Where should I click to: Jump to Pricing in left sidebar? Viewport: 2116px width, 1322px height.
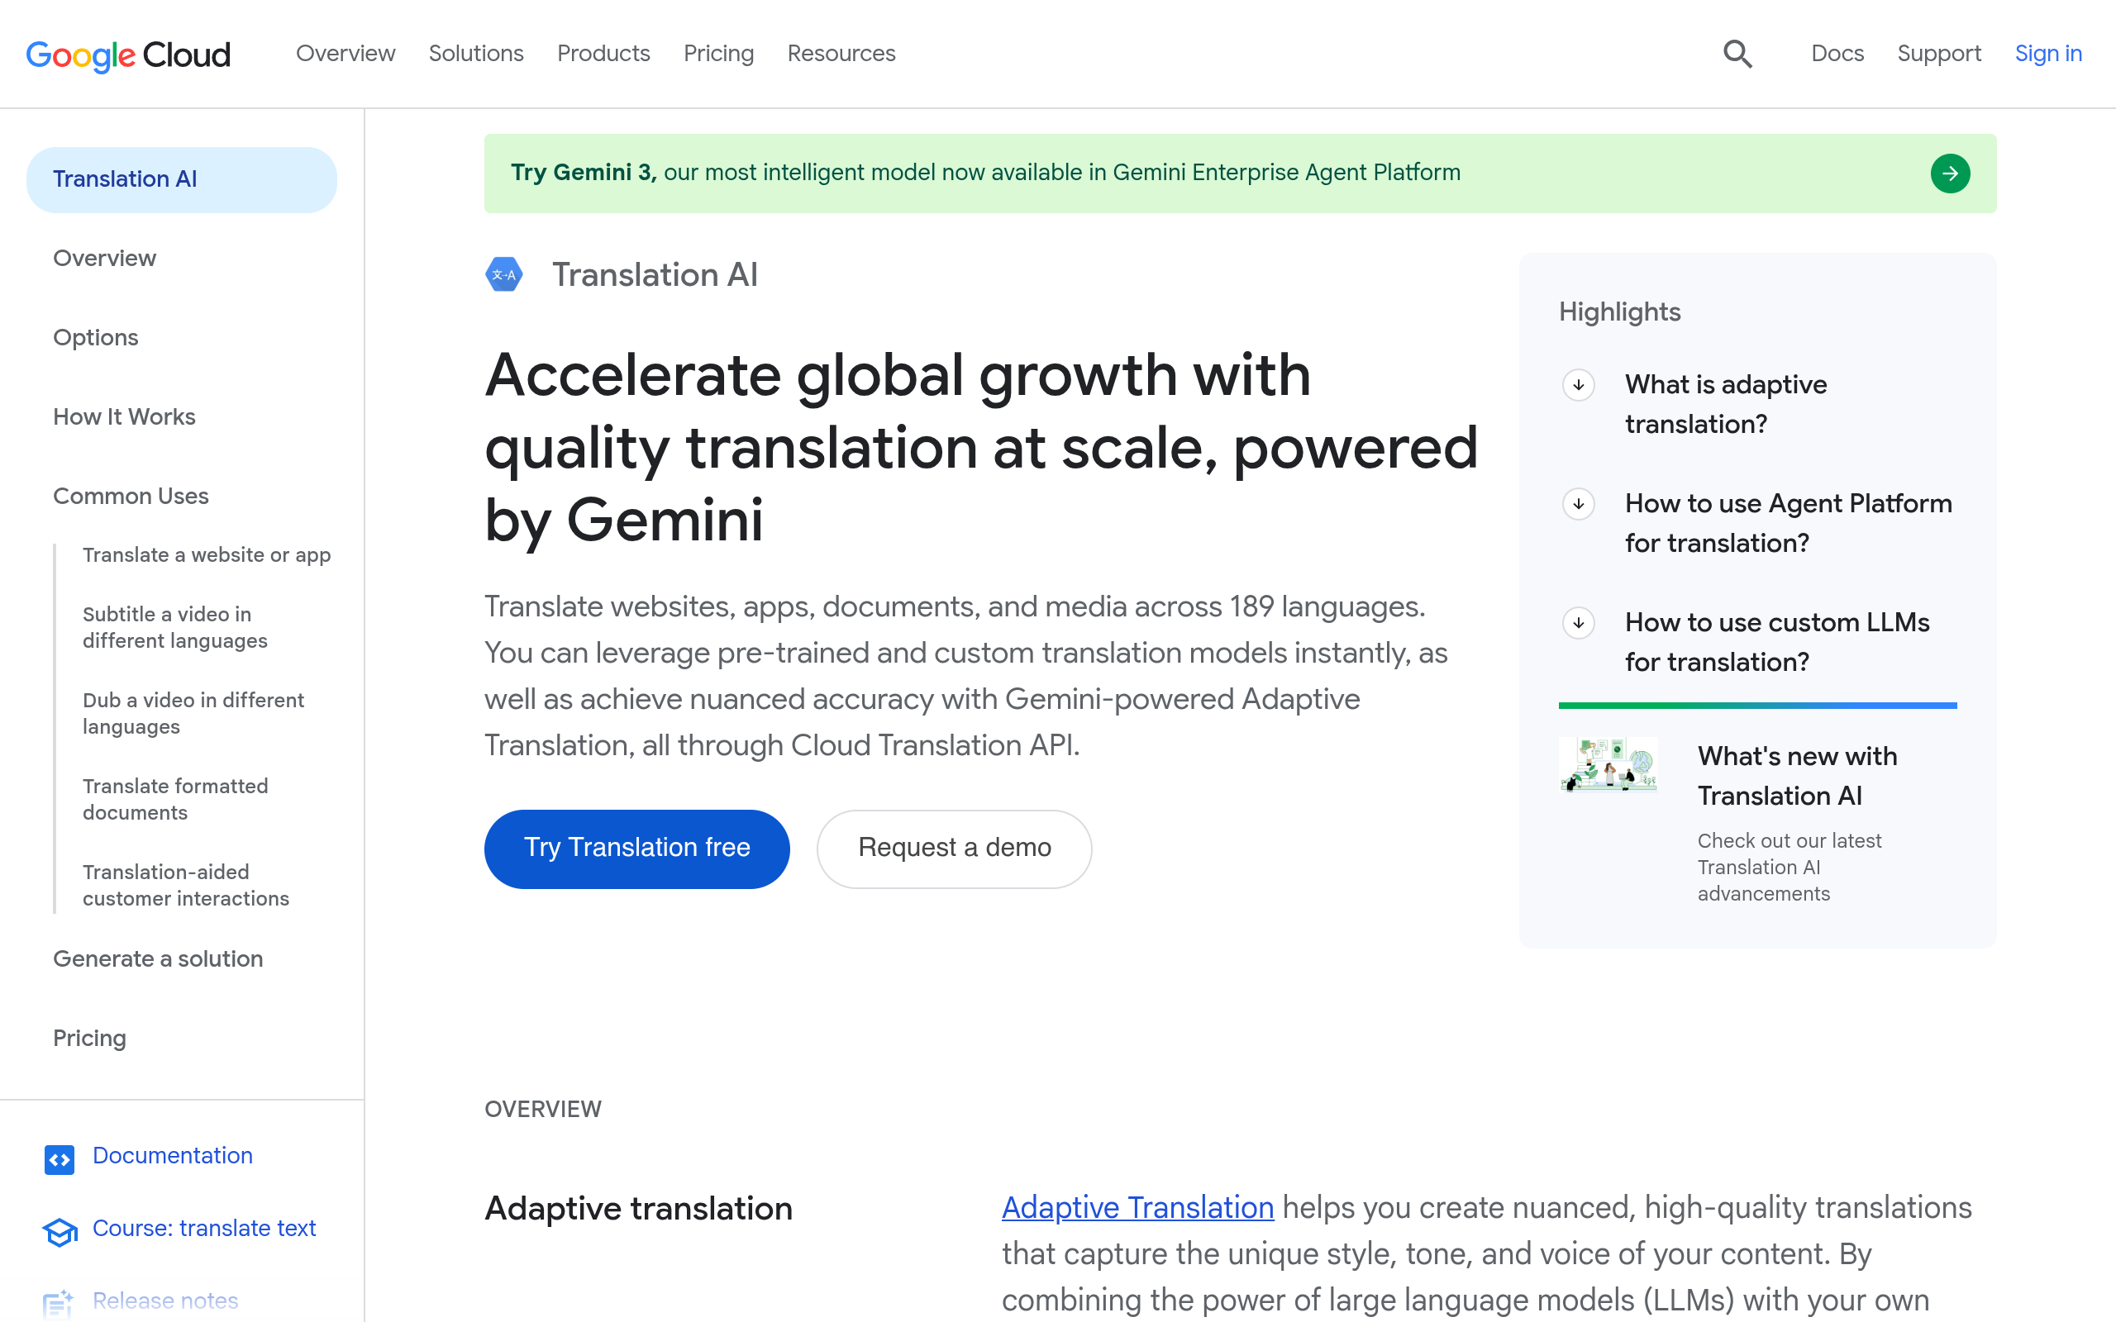[89, 1039]
